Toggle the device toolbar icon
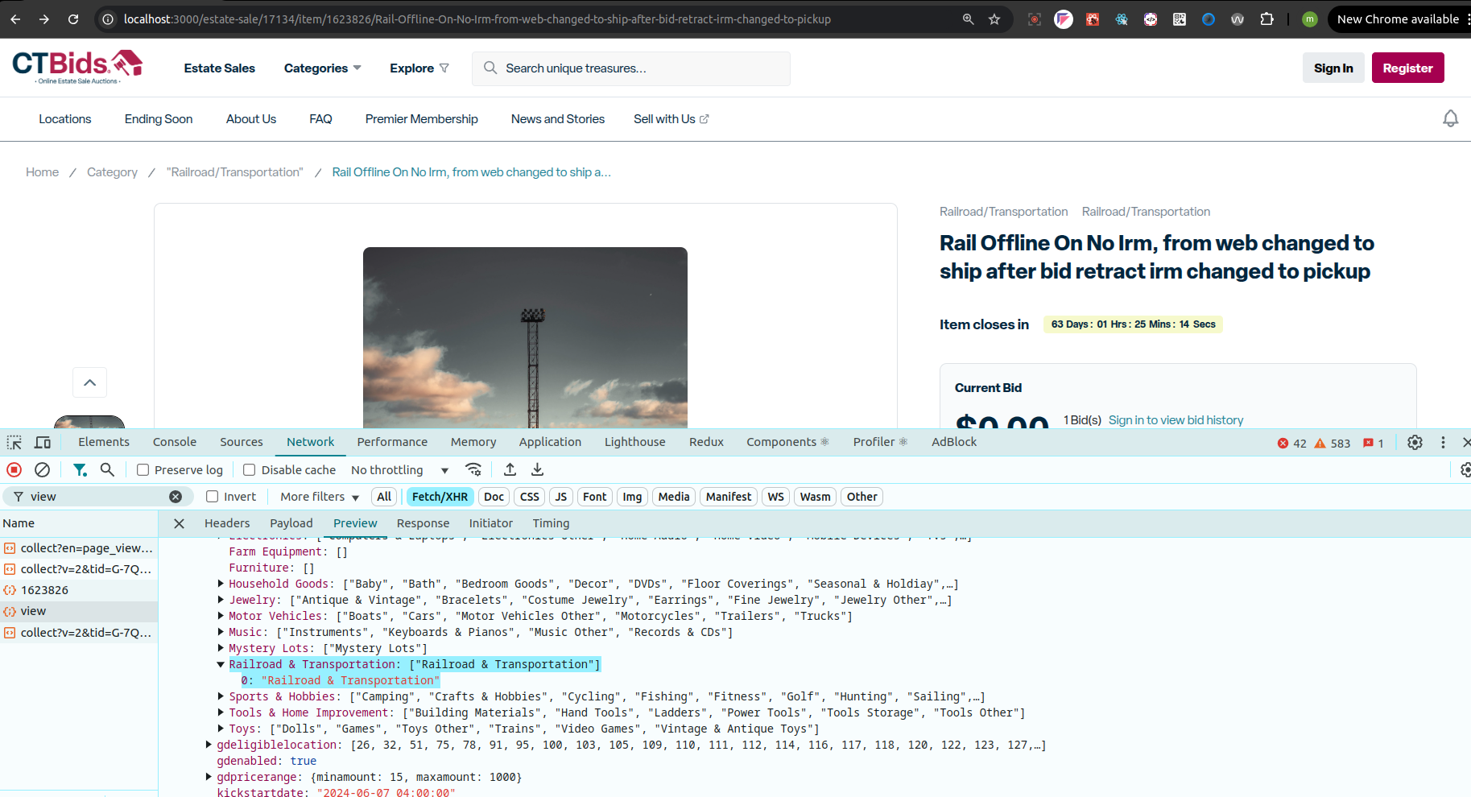Screen dimensions: 1471x797 43,442
